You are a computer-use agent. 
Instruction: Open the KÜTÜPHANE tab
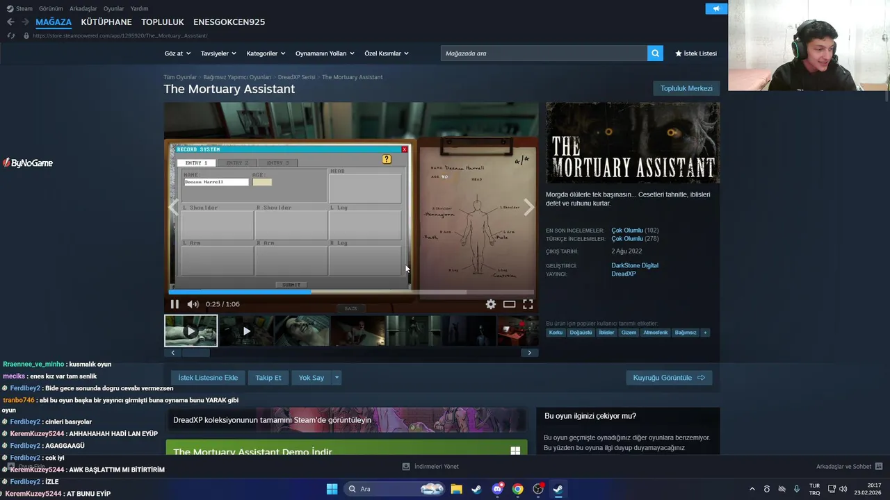[106, 22]
